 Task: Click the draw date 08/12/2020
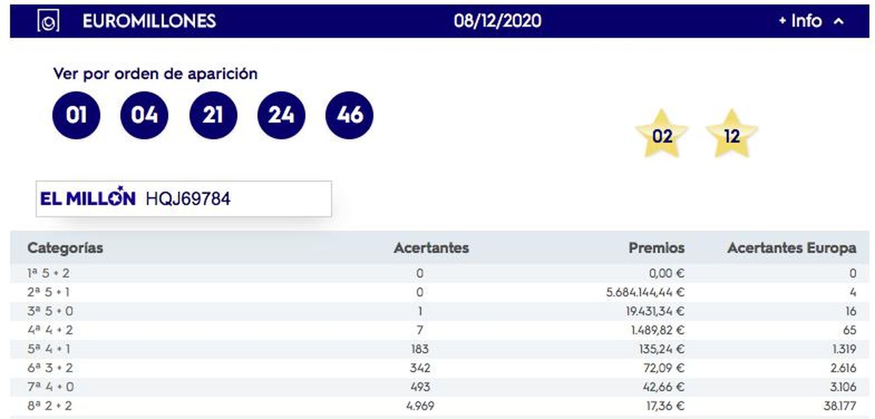[498, 21]
